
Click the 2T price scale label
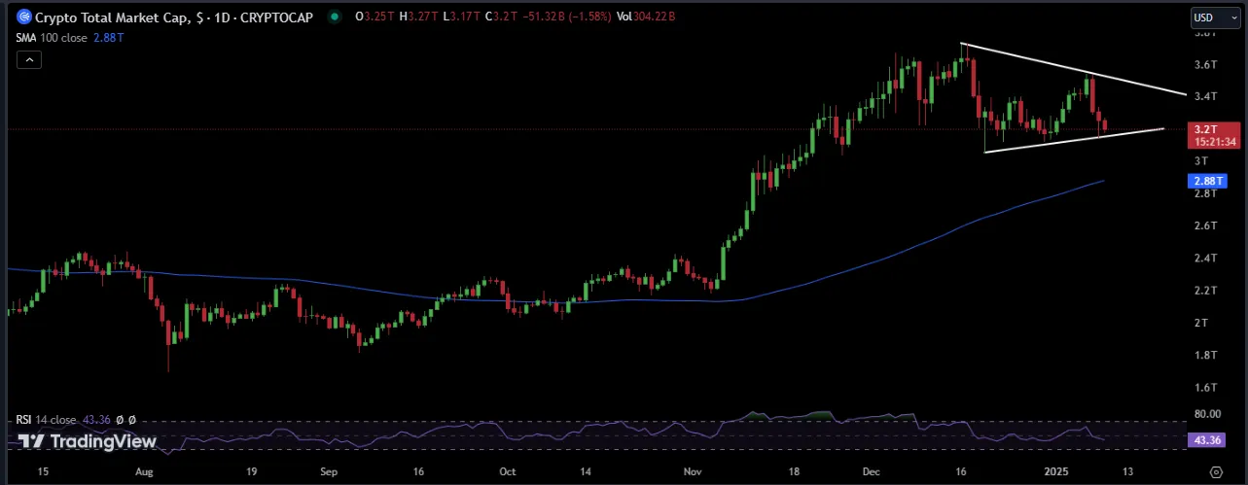(1202, 322)
